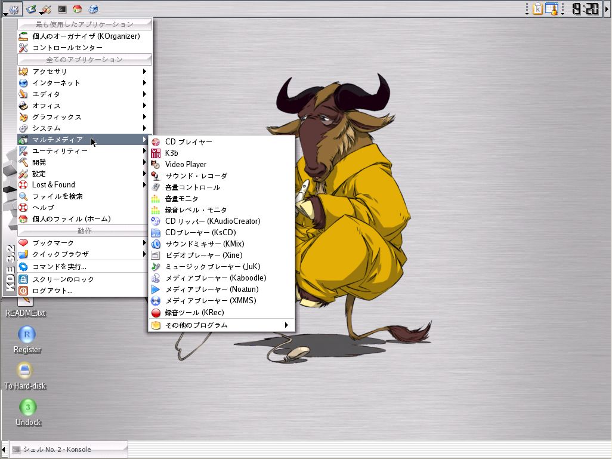Switch to the シェル No. 2 - Konsole taskbar button
Image resolution: width=612 pixels, height=459 pixels.
(x=69, y=449)
